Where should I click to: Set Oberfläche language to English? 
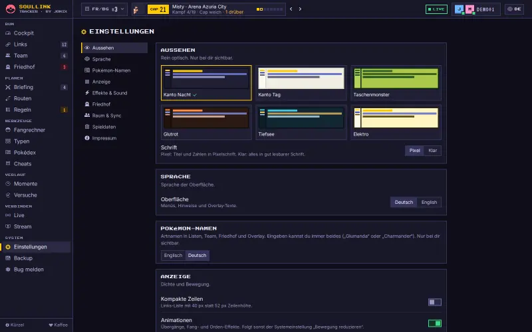pos(429,203)
